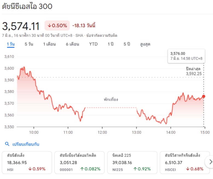Open the นิคเคอิ 225 index card

[x=132, y=162]
